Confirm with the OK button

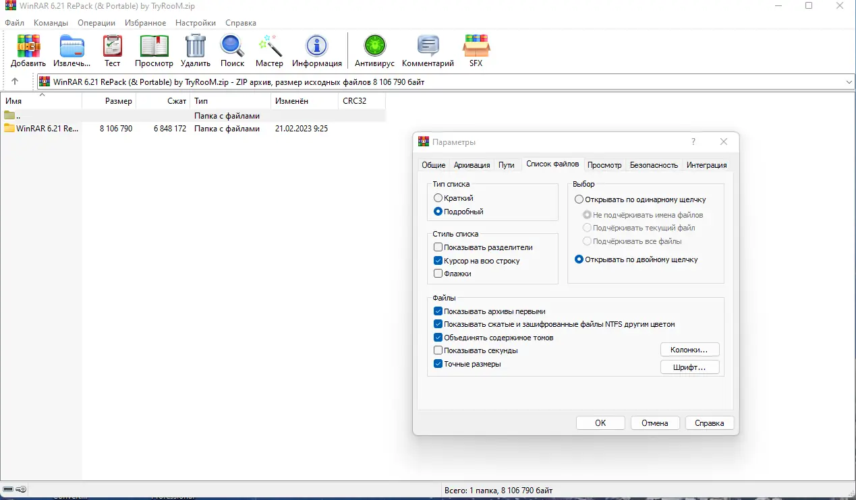point(600,423)
